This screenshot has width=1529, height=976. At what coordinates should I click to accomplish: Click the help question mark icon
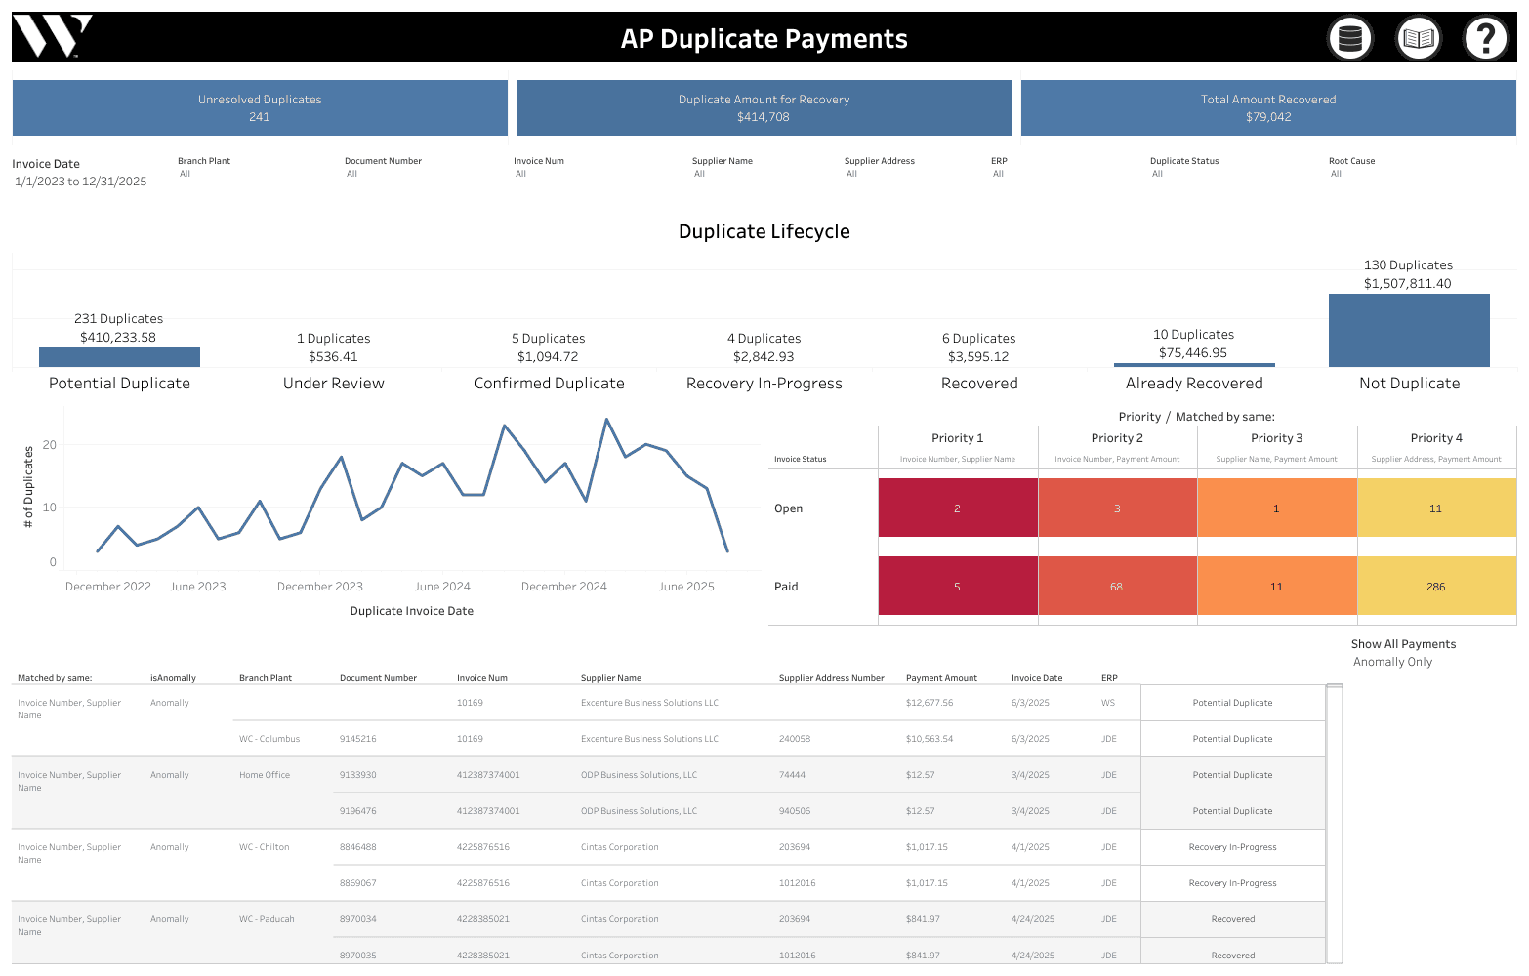tap(1485, 37)
